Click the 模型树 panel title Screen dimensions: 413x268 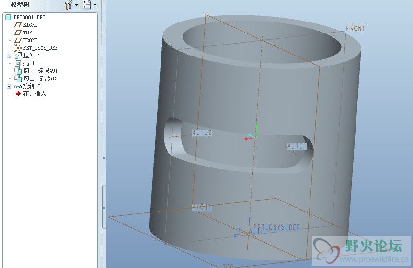[x=20, y=5]
